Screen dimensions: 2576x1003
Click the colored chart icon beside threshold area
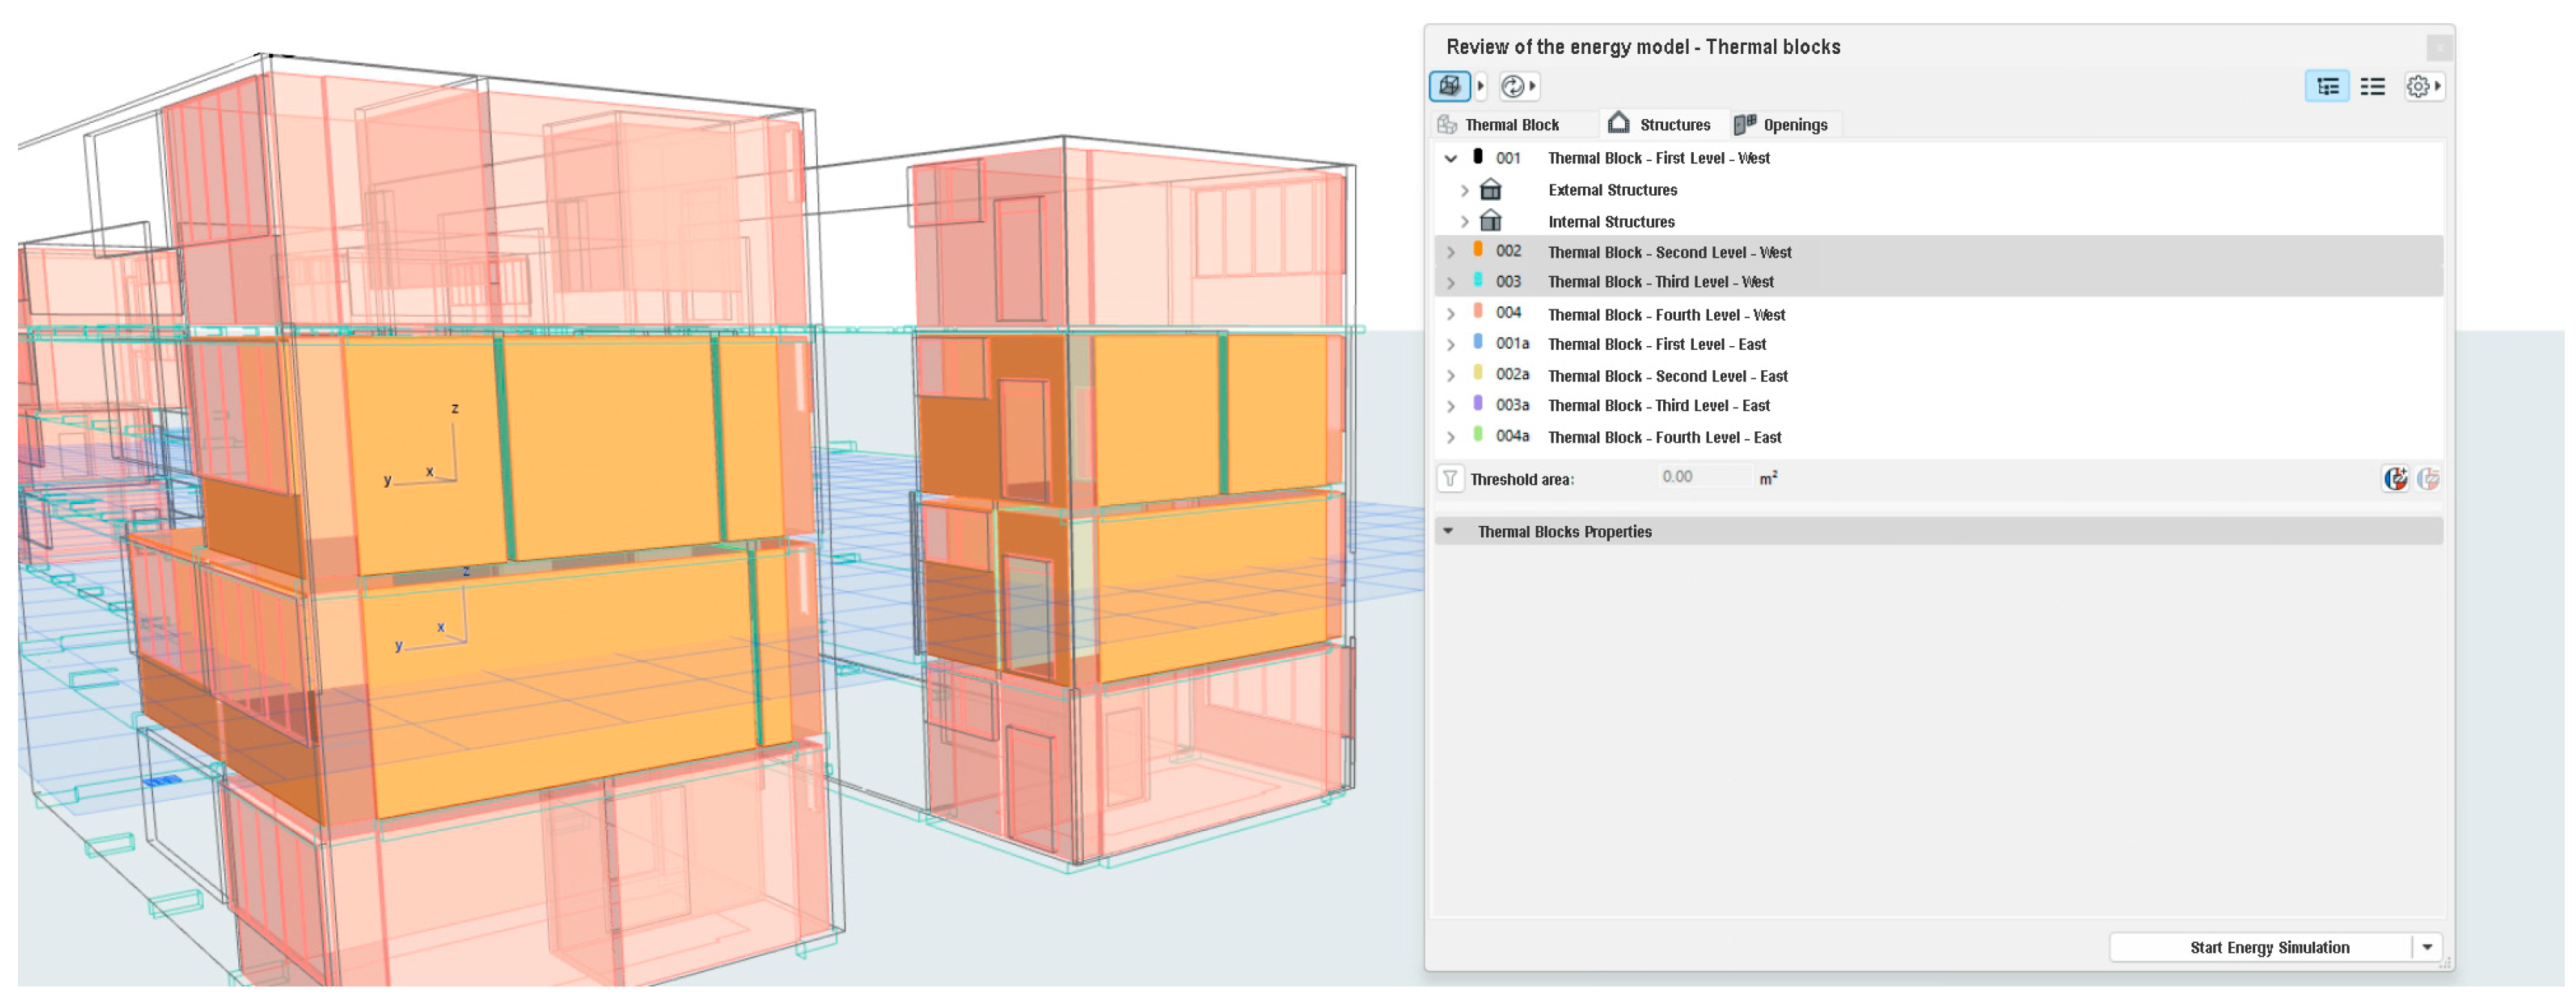[x=2395, y=479]
